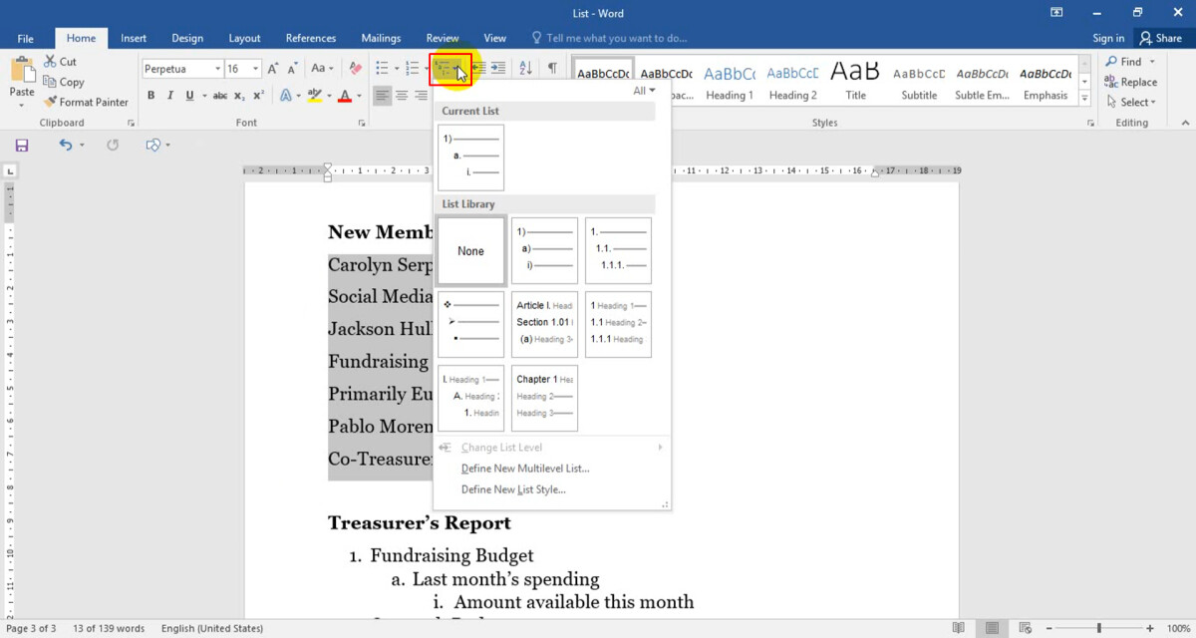The height and width of the screenshot is (638, 1196).
Task: Open the Change Case Aa dropdown
Action: pos(322,69)
